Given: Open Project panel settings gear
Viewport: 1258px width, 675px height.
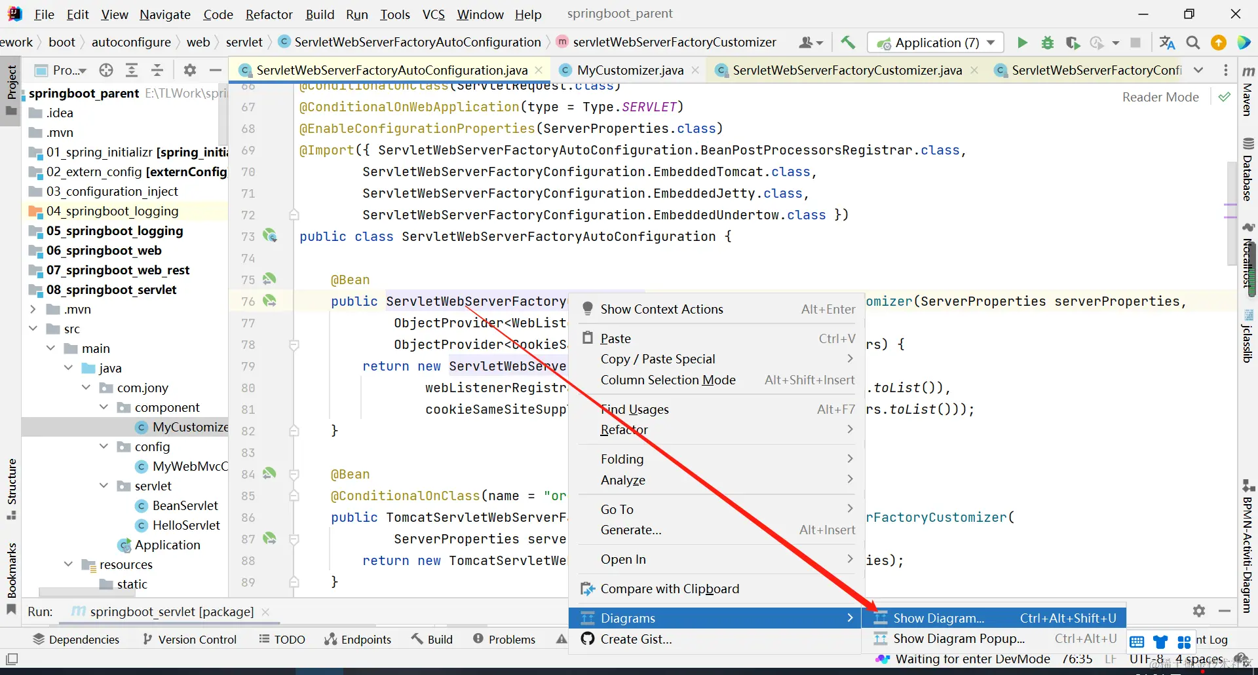Looking at the screenshot, I should click(x=190, y=70).
